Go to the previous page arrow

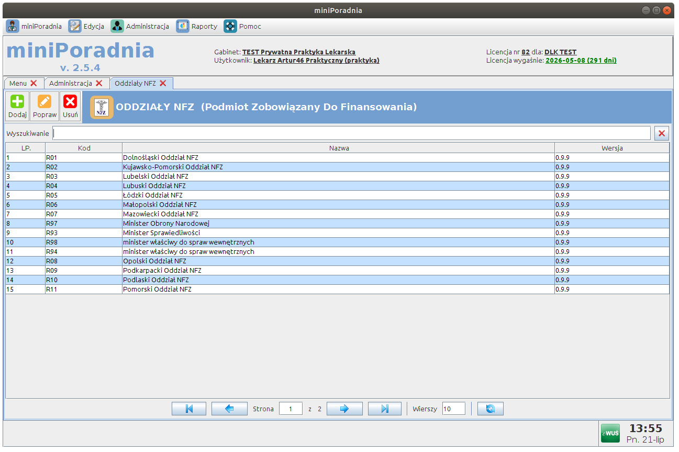tap(229, 409)
